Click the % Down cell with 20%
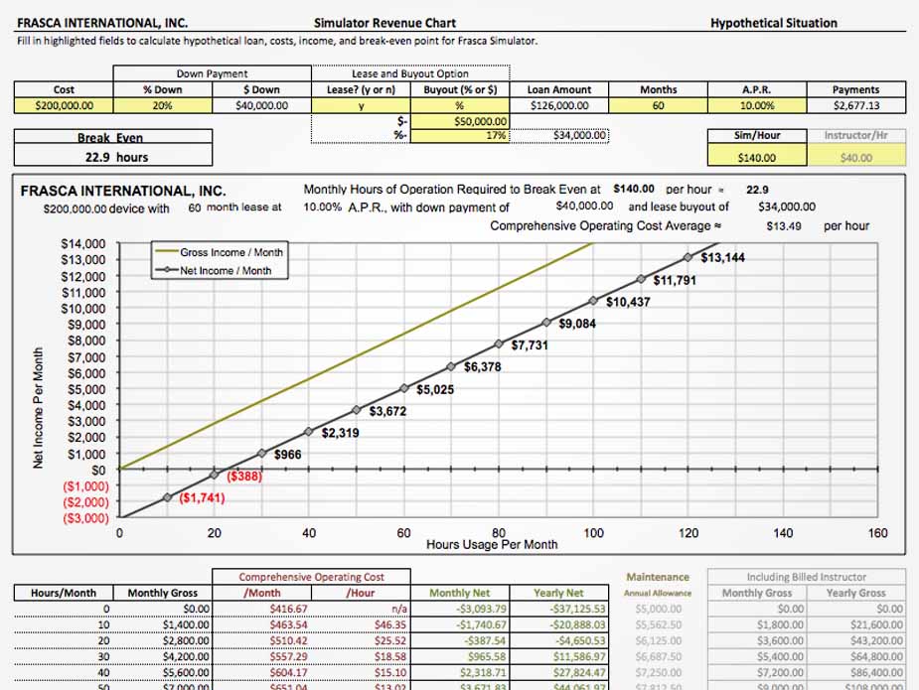The image size is (919, 690). pos(163,105)
